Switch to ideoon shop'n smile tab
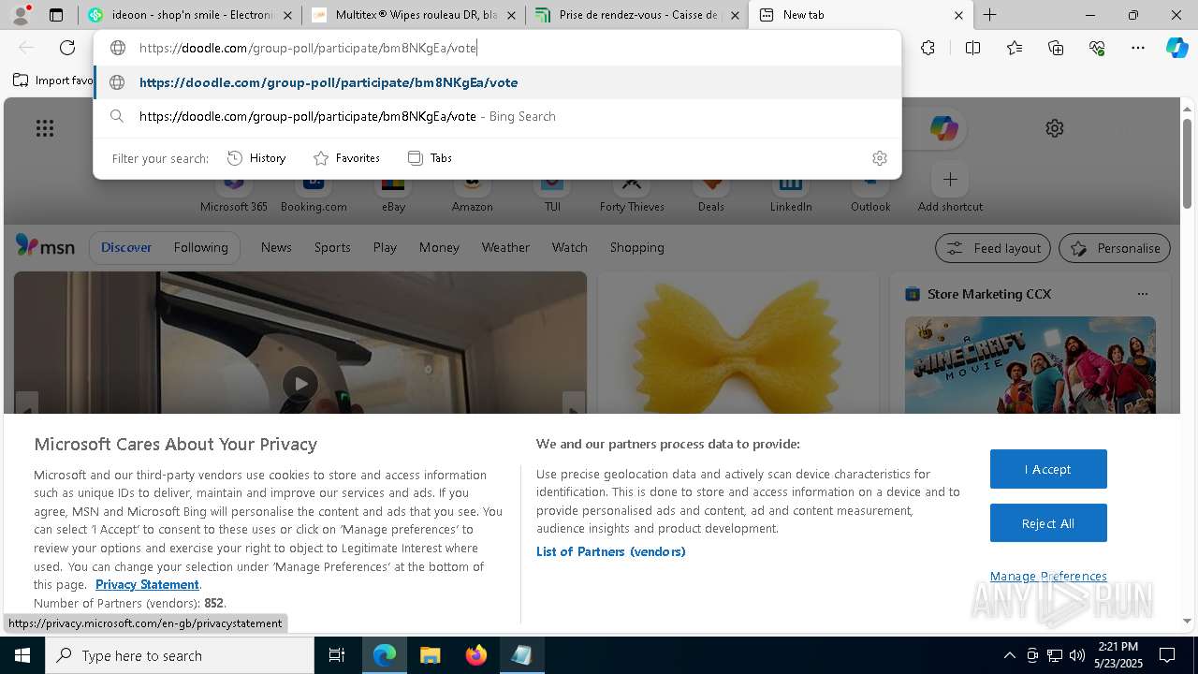The width and height of the screenshot is (1198, 674). [x=190, y=15]
